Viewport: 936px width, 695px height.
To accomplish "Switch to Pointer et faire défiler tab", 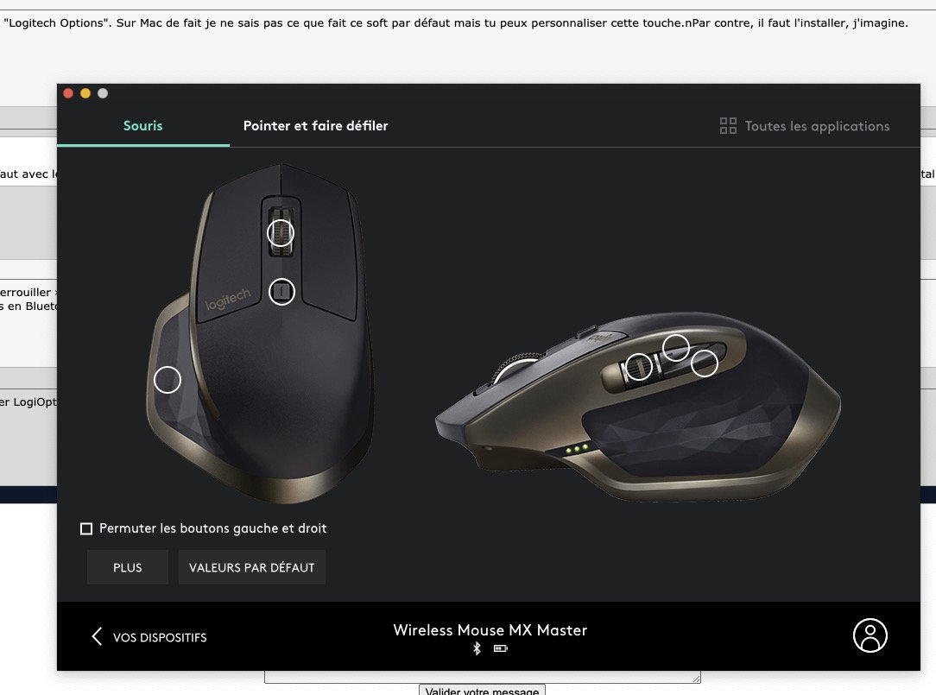I will point(315,126).
